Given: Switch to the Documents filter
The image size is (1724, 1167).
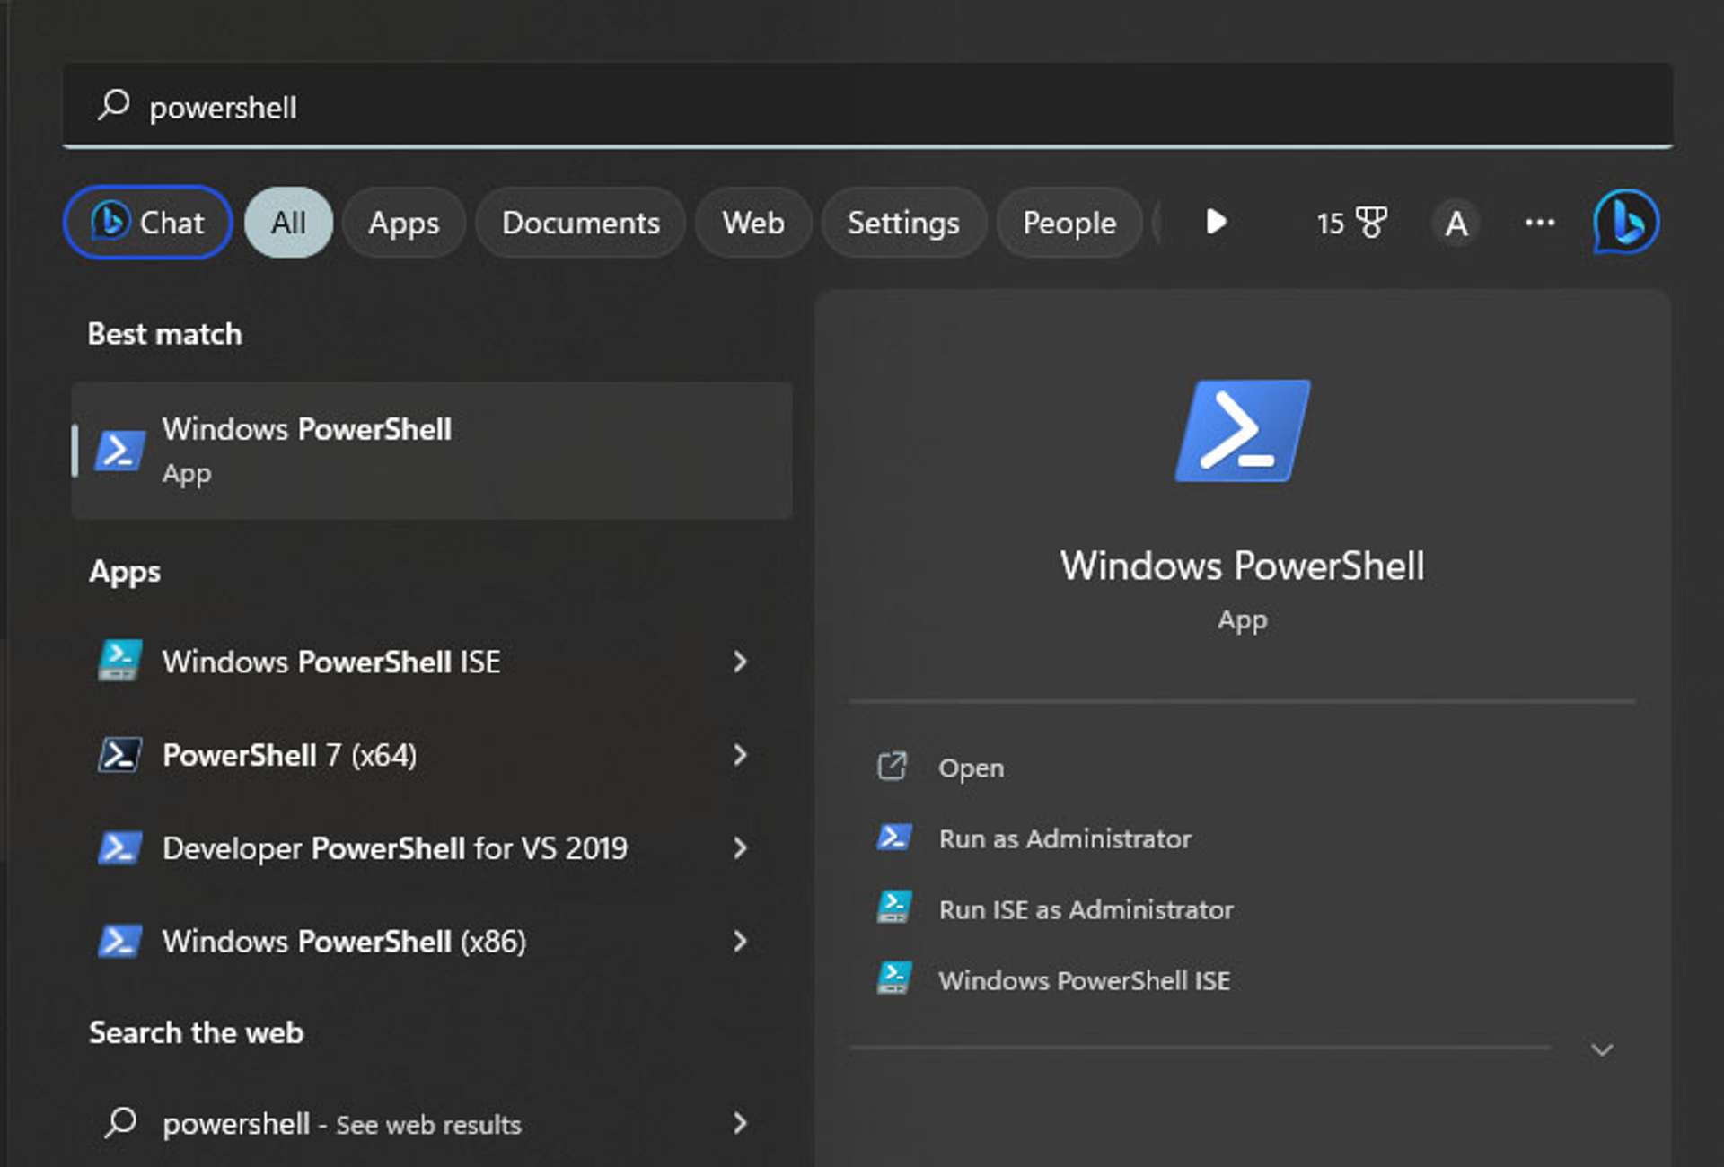Looking at the screenshot, I should pyautogui.click(x=580, y=223).
